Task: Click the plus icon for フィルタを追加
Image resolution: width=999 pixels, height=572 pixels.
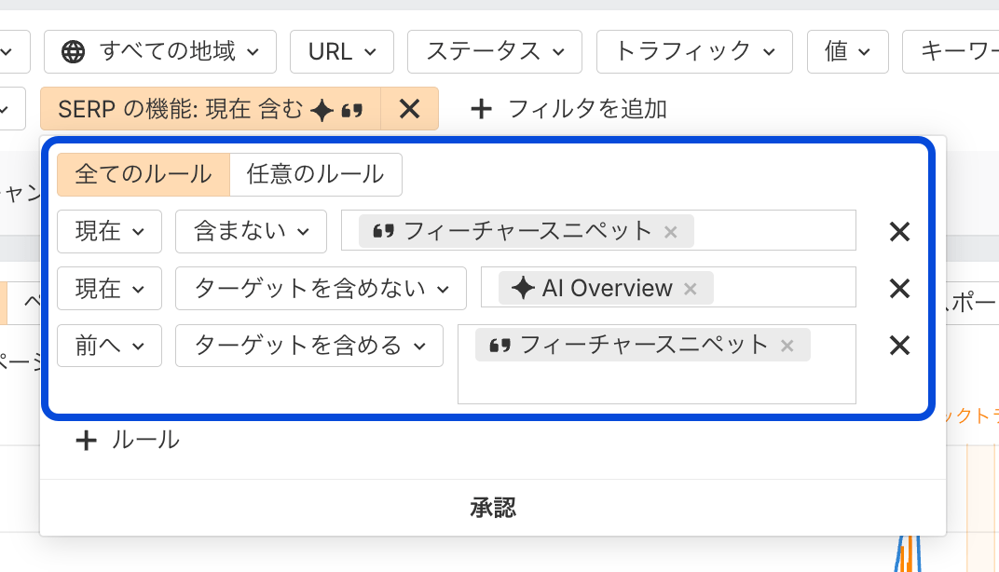Action: pyautogui.click(x=481, y=109)
